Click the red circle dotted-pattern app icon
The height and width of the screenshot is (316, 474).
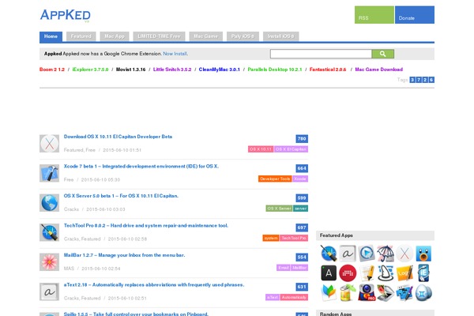[x=348, y=273]
